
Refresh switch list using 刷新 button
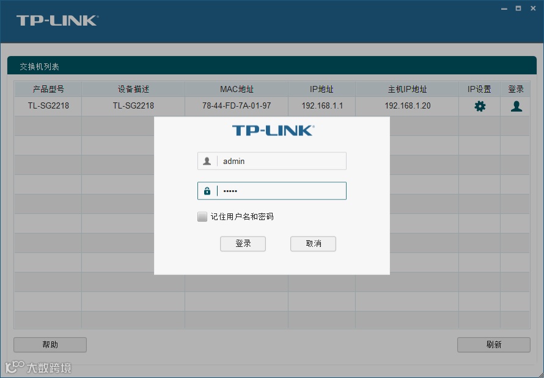point(494,344)
